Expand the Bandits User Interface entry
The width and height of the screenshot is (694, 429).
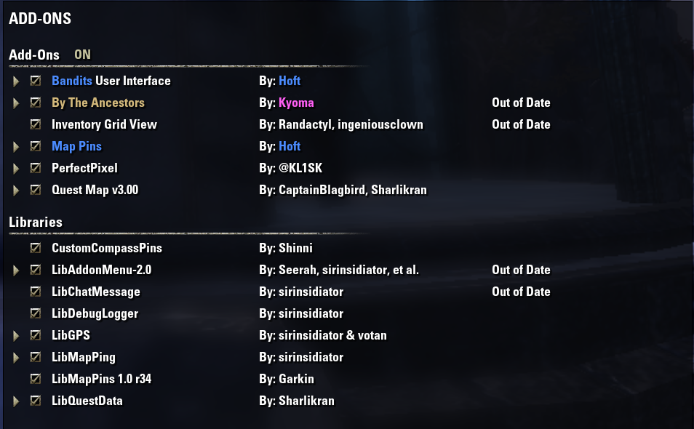pos(16,81)
